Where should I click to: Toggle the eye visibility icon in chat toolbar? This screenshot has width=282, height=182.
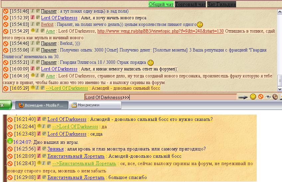click(268, 97)
